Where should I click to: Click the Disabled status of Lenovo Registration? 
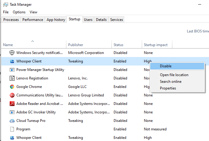[120, 78]
